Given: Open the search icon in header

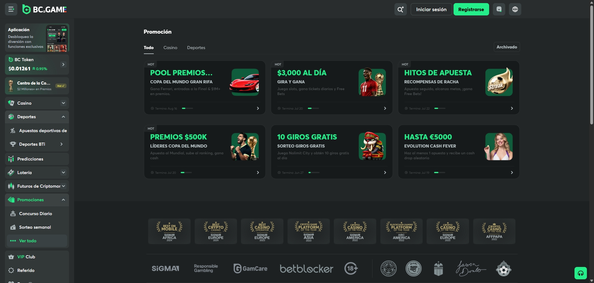Looking at the screenshot, I should click(400, 9).
